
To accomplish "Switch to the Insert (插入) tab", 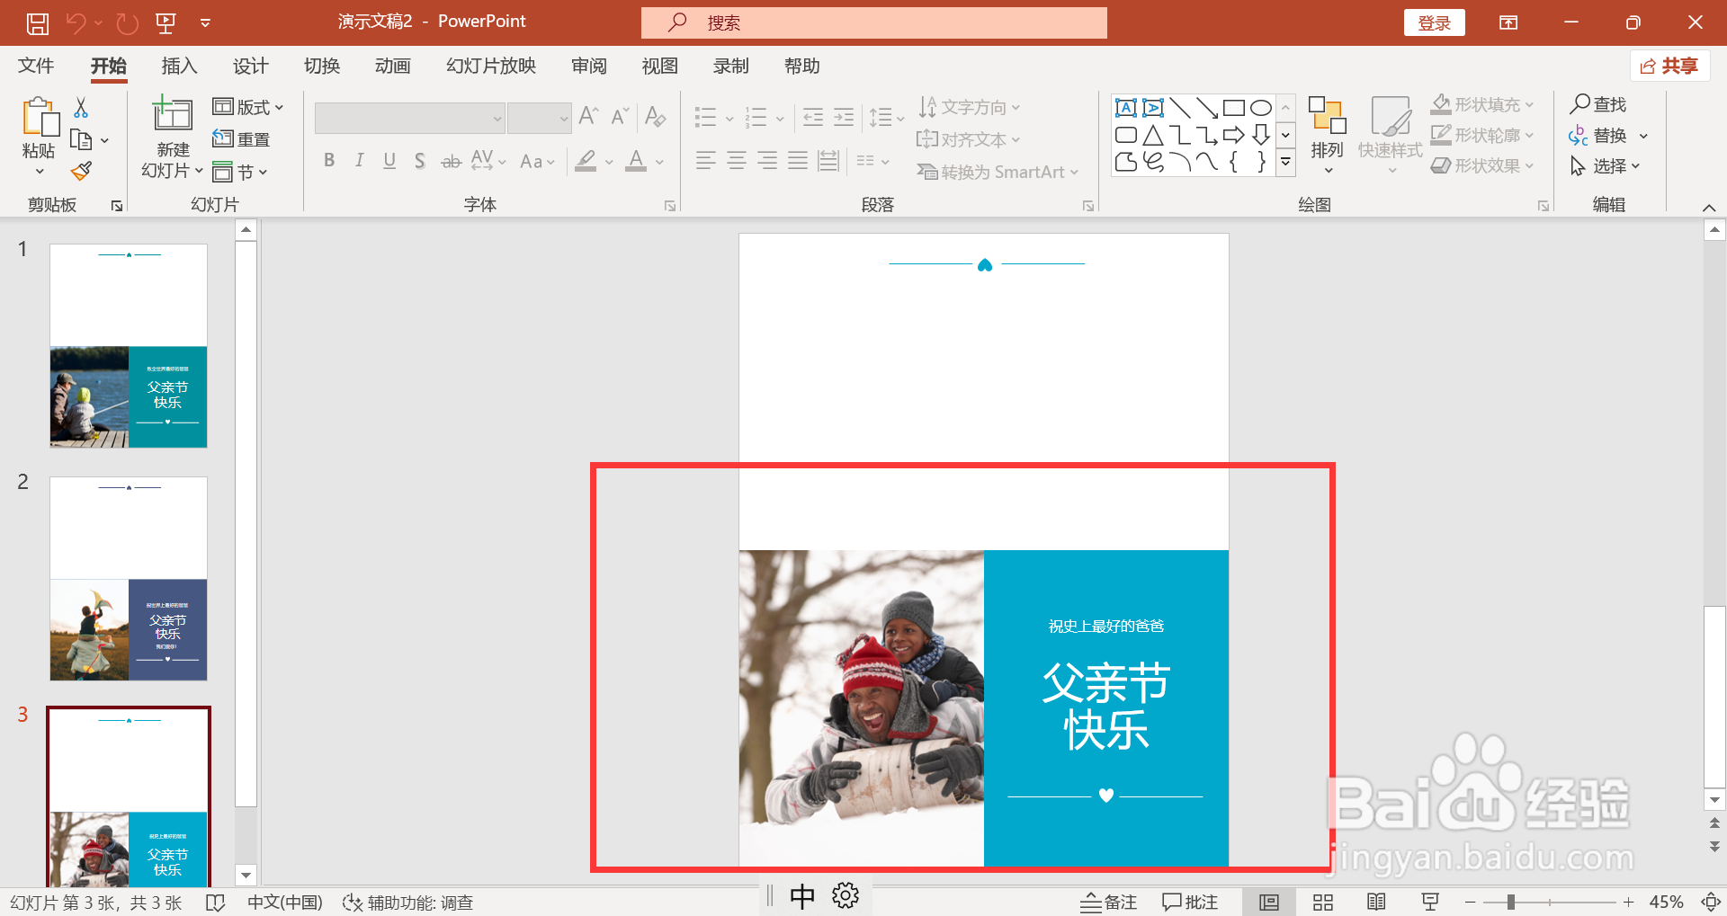I will 179,66.
